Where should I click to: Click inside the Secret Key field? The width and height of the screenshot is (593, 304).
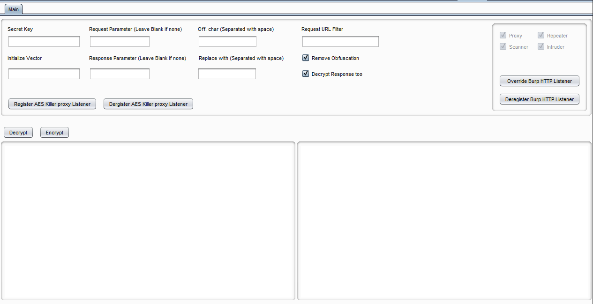[x=44, y=41]
